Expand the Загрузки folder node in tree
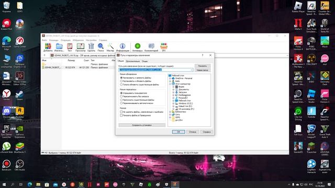Viewport: 335px width, 188px height. coord(173,92)
